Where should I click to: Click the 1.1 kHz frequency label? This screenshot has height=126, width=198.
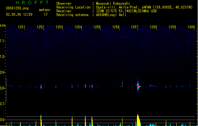(x=3, y=41)
